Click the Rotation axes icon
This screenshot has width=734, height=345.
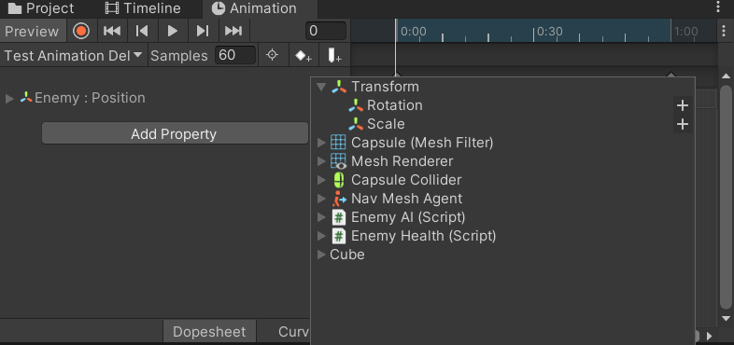pos(356,105)
